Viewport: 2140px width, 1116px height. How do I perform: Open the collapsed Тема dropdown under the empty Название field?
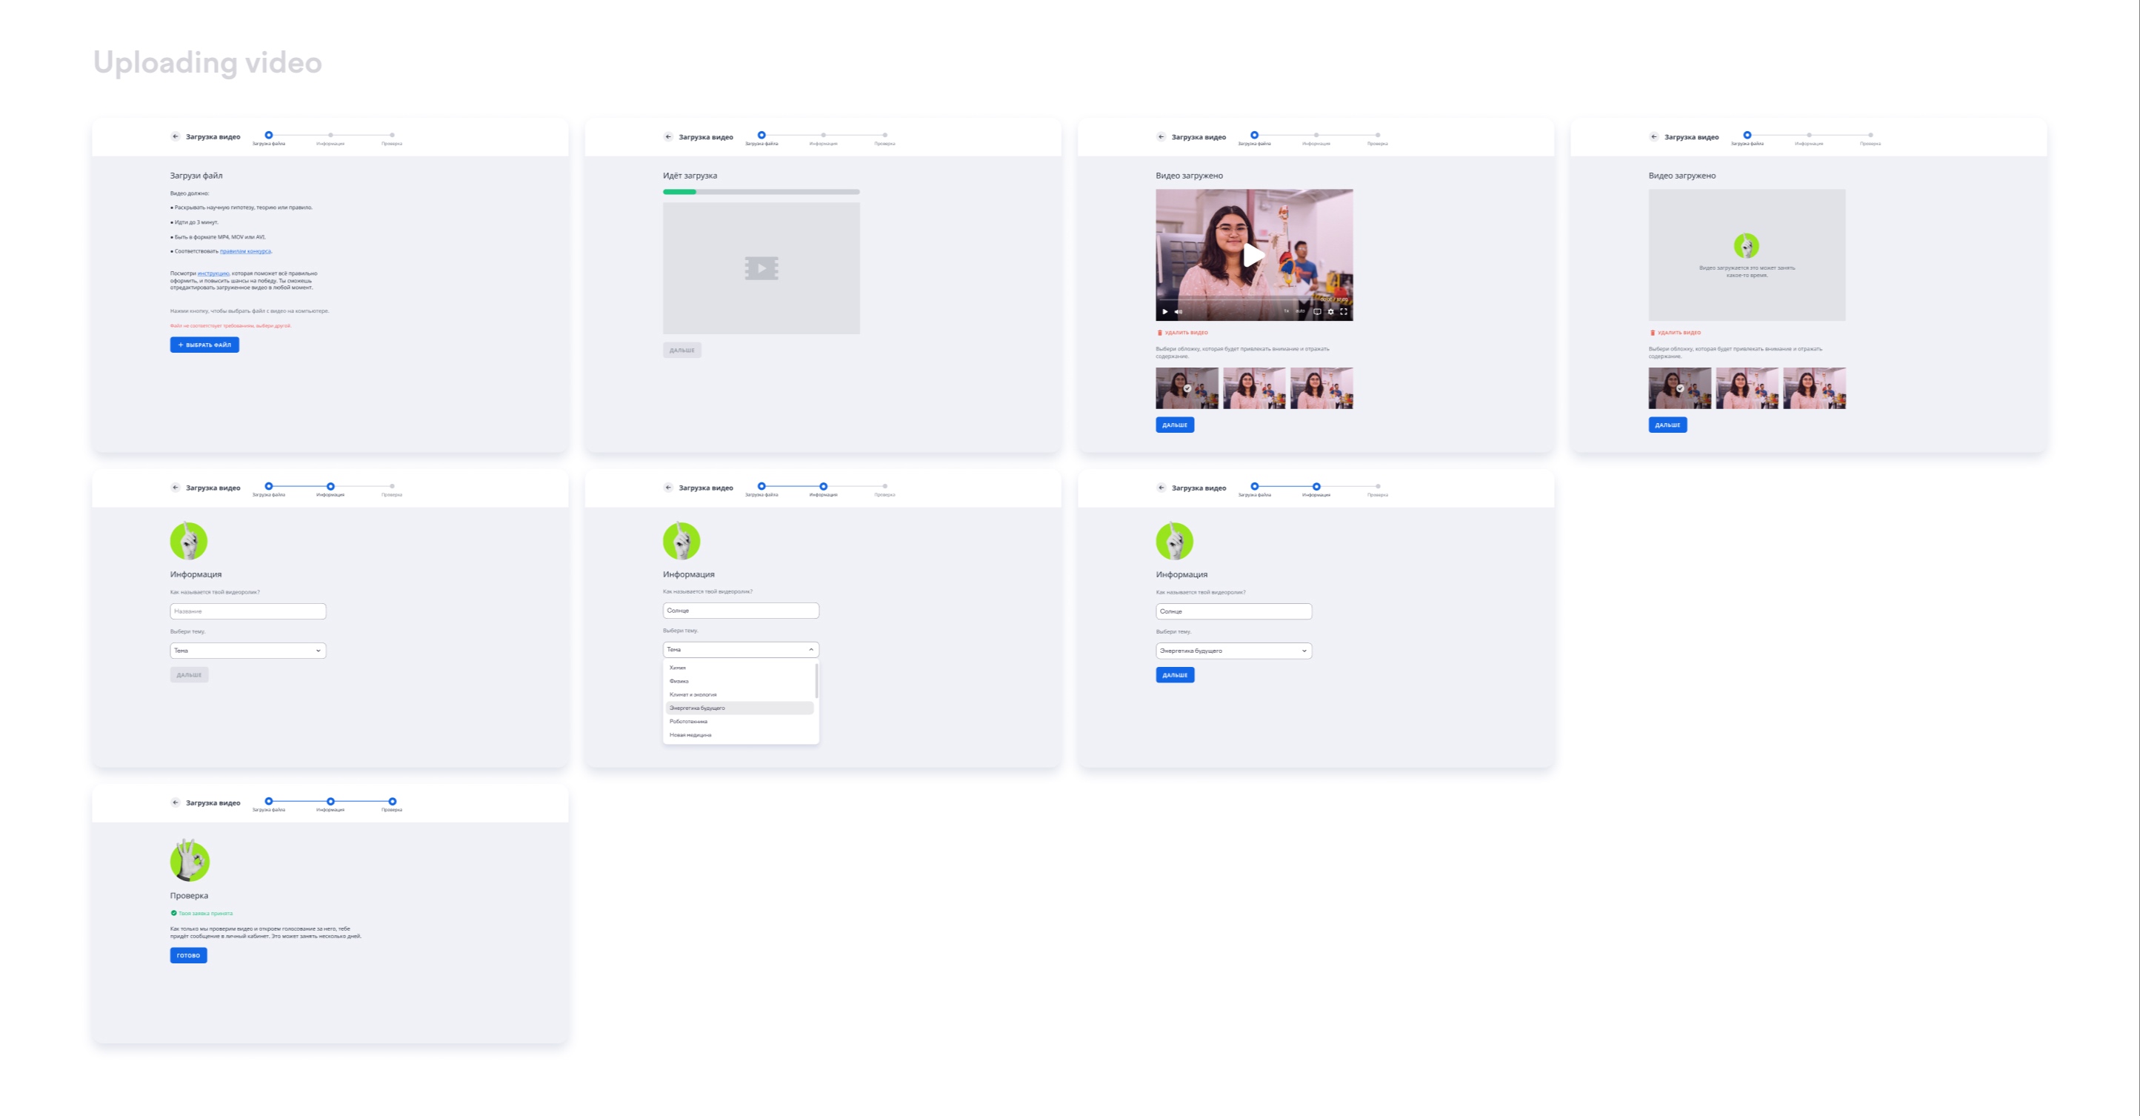[247, 651]
